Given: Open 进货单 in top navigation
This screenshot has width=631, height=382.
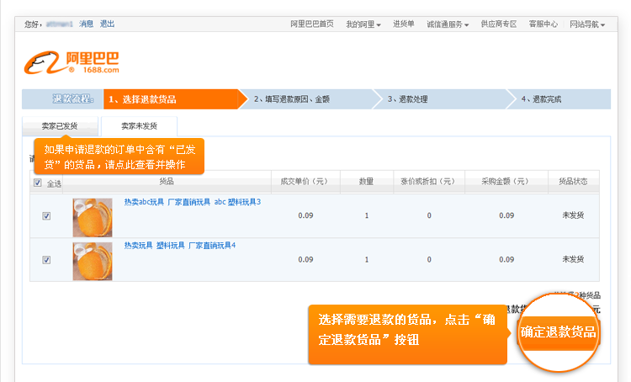Looking at the screenshot, I should 404,24.
